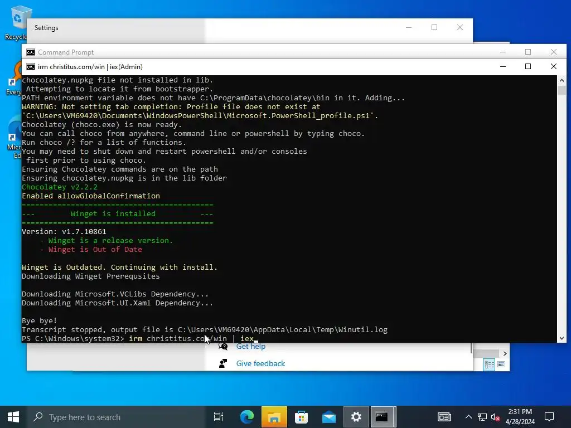Maximize the Settings window

[434, 28]
